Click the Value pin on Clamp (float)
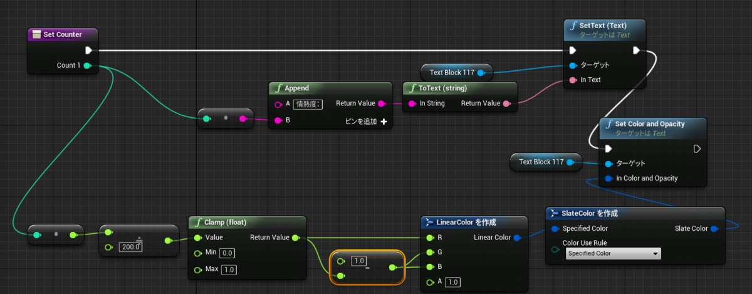The width and height of the screenshot is (752, 294). pyautogui.click(x=198, y=238)
